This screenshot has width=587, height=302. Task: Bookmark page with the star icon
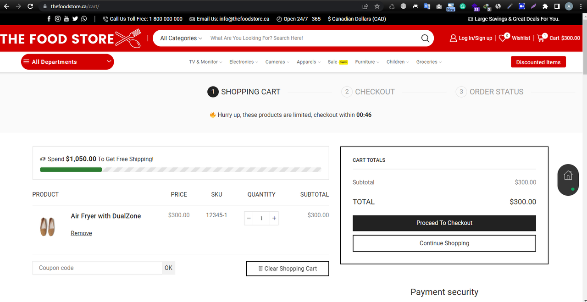click(377, 6)
